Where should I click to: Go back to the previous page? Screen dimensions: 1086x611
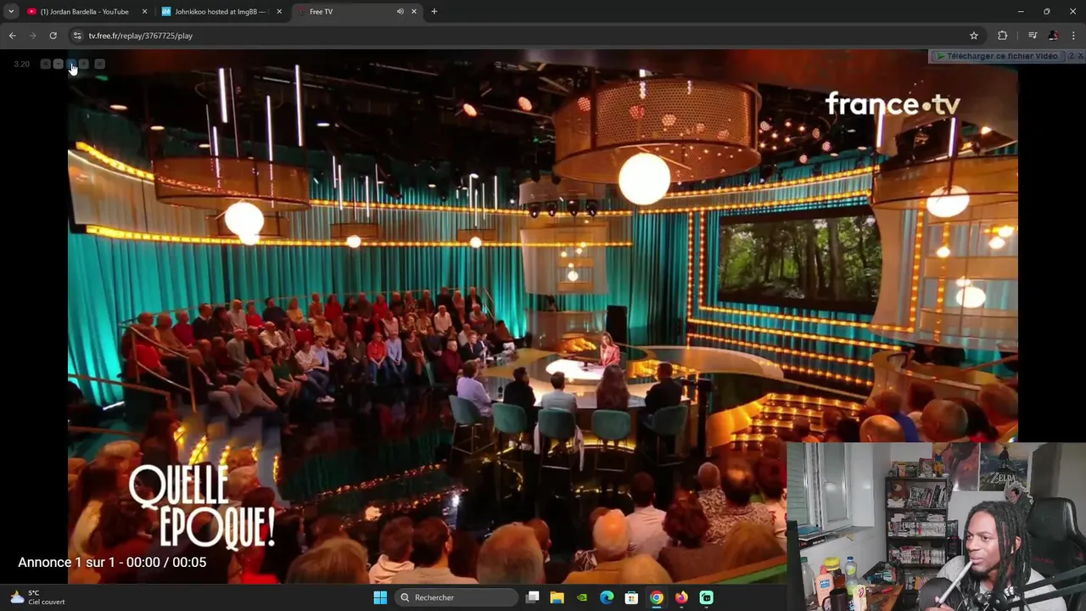[x=12, y=36]
